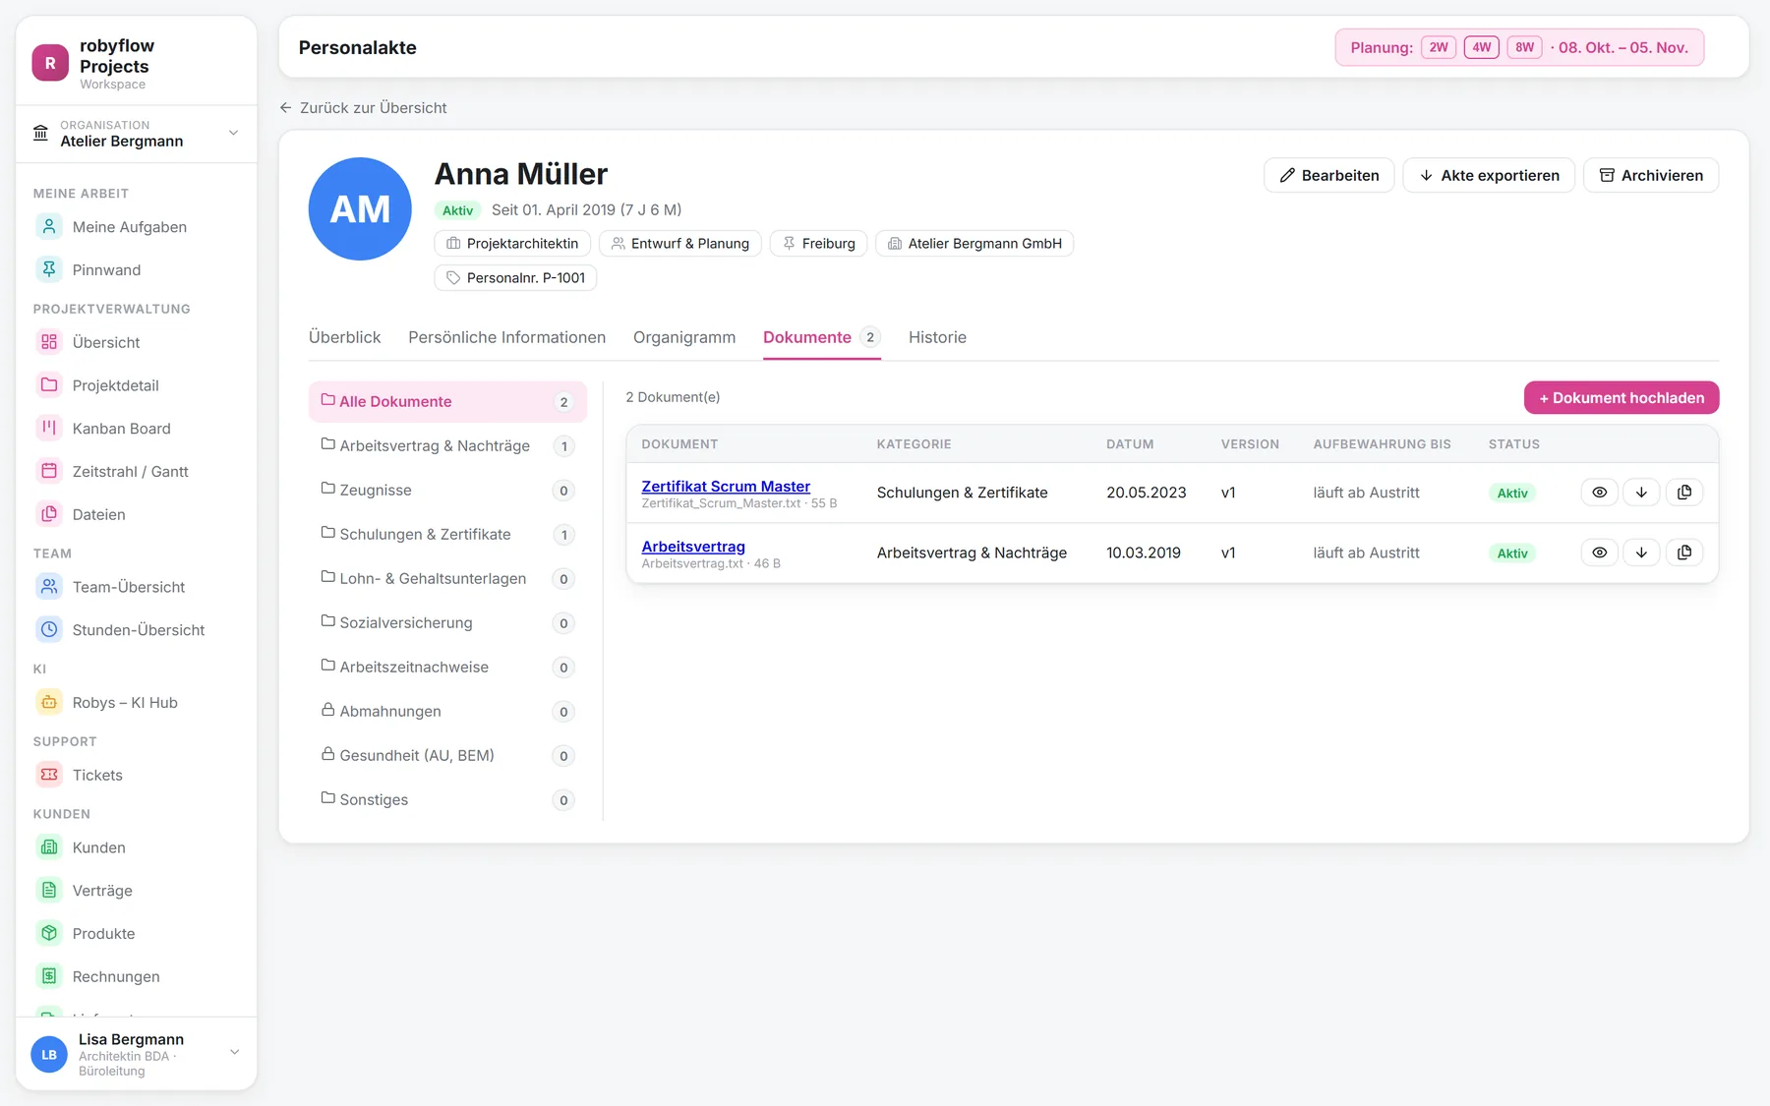Open the Persönliche Informationen tab

[506, 337]
